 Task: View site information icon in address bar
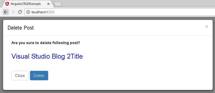click(x=28, y=12)
